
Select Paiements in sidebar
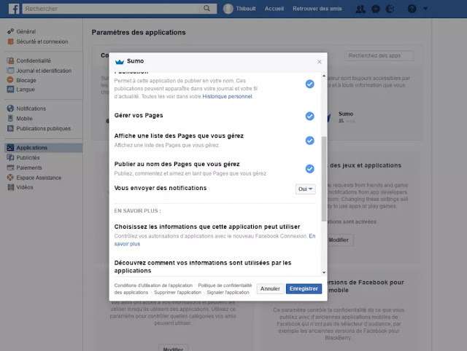[x=29, y=167]
